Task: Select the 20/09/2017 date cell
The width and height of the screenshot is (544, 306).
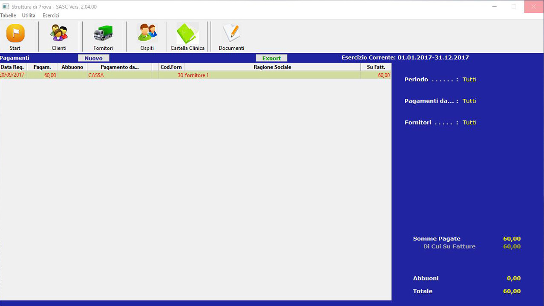Action: 13,75
